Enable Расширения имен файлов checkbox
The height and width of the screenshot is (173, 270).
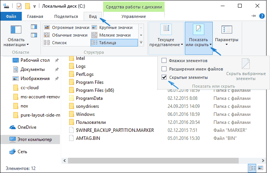[x=164, y=69]
